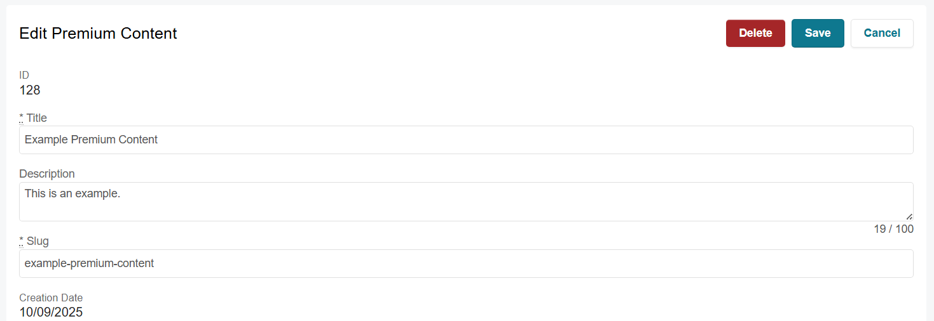Click the ID value 128

tap(30, 90)
